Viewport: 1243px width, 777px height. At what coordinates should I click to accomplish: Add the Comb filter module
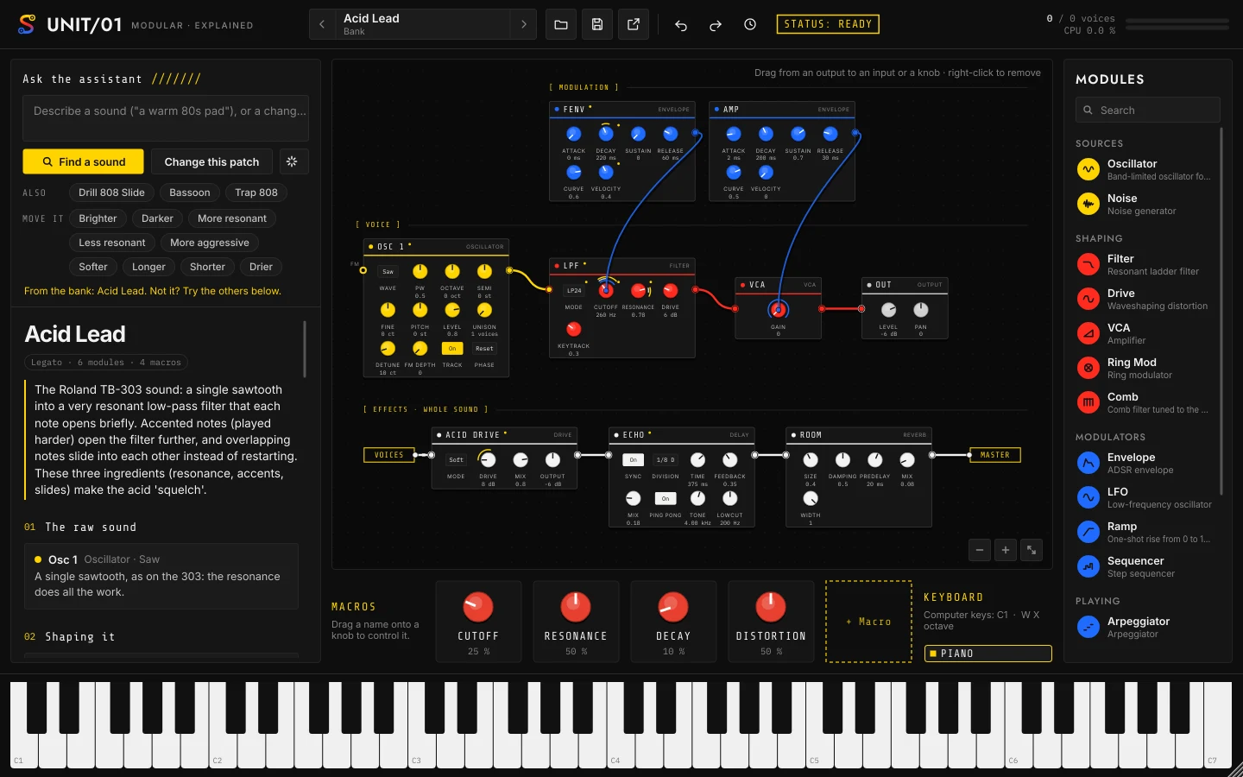coord(1088,402)
